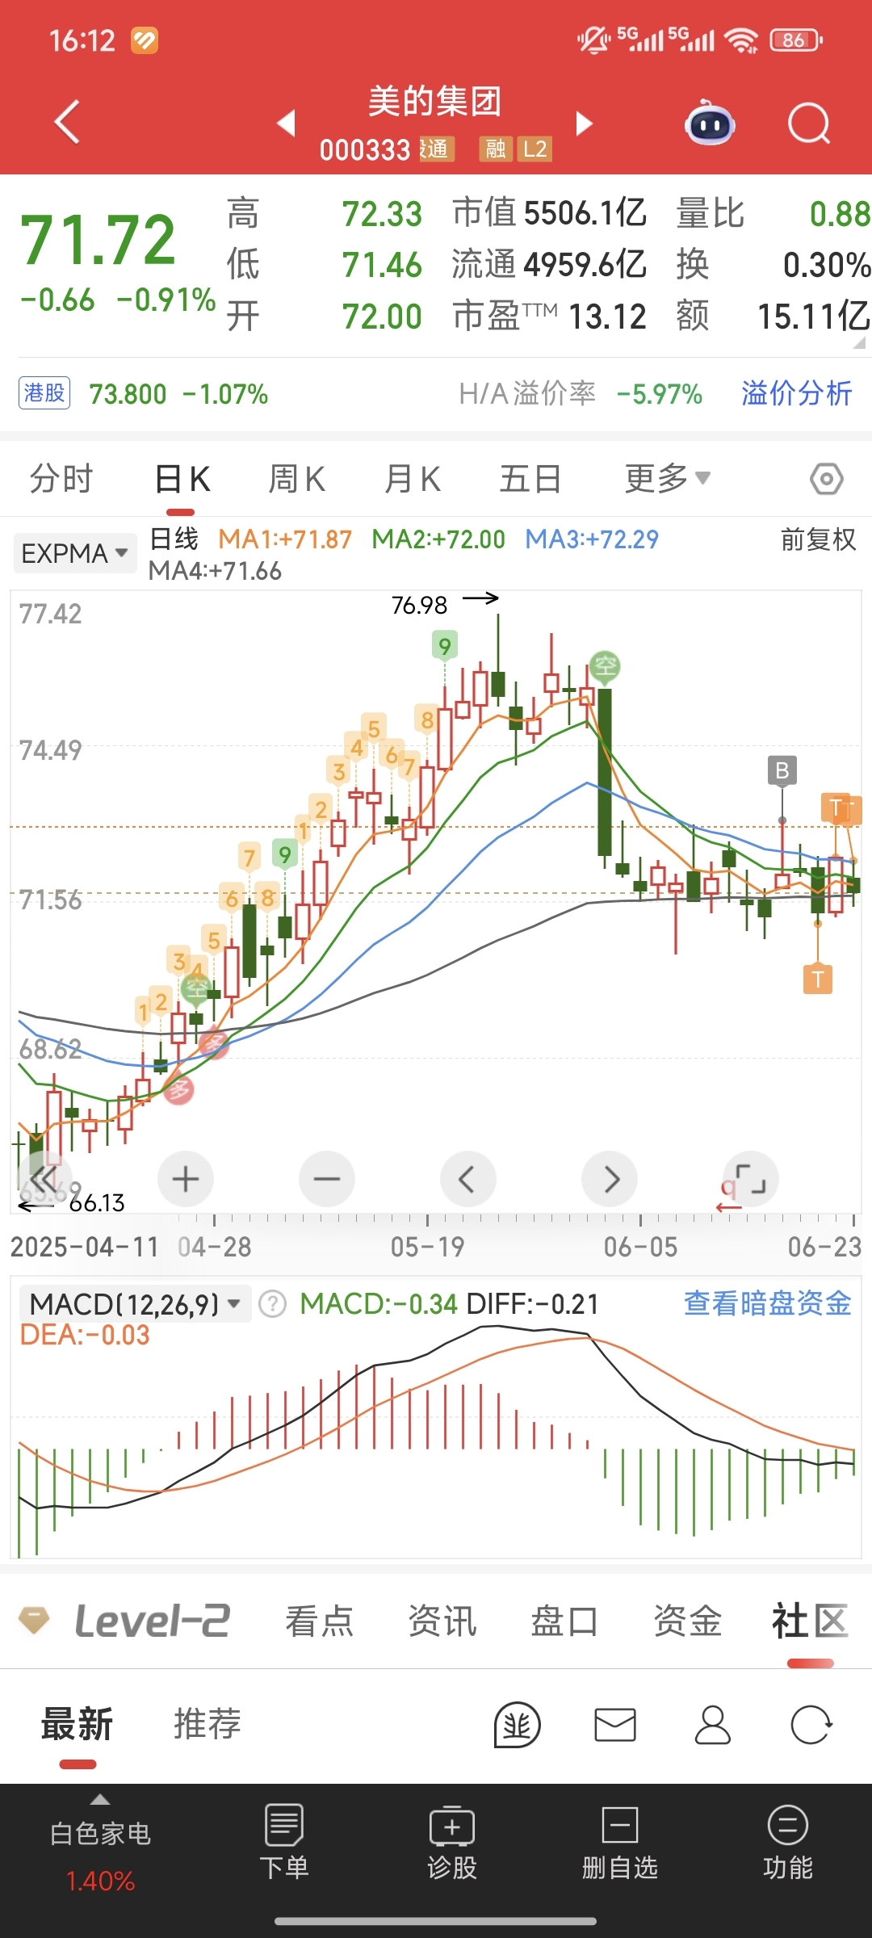
Task: Open the AI robot assistant
Action: pyautogui.click(x=710, y=123)
